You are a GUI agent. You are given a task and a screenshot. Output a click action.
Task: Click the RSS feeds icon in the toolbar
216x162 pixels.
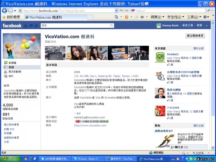[x=126, y=17]
